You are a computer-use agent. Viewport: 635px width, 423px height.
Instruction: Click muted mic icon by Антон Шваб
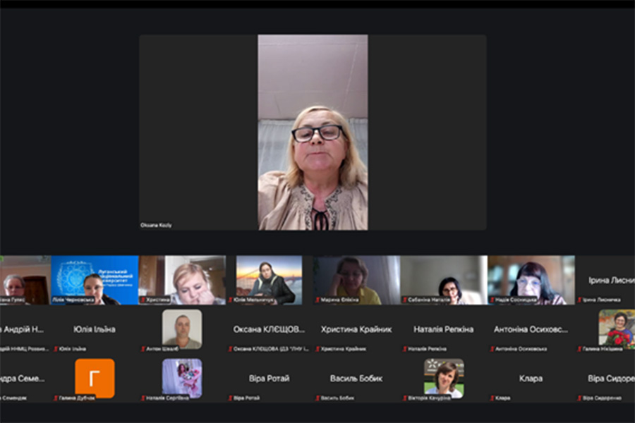(x=143, y=349)
